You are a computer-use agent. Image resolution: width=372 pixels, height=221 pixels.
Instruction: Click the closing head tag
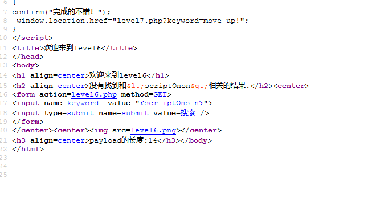[x=28, y=57]
